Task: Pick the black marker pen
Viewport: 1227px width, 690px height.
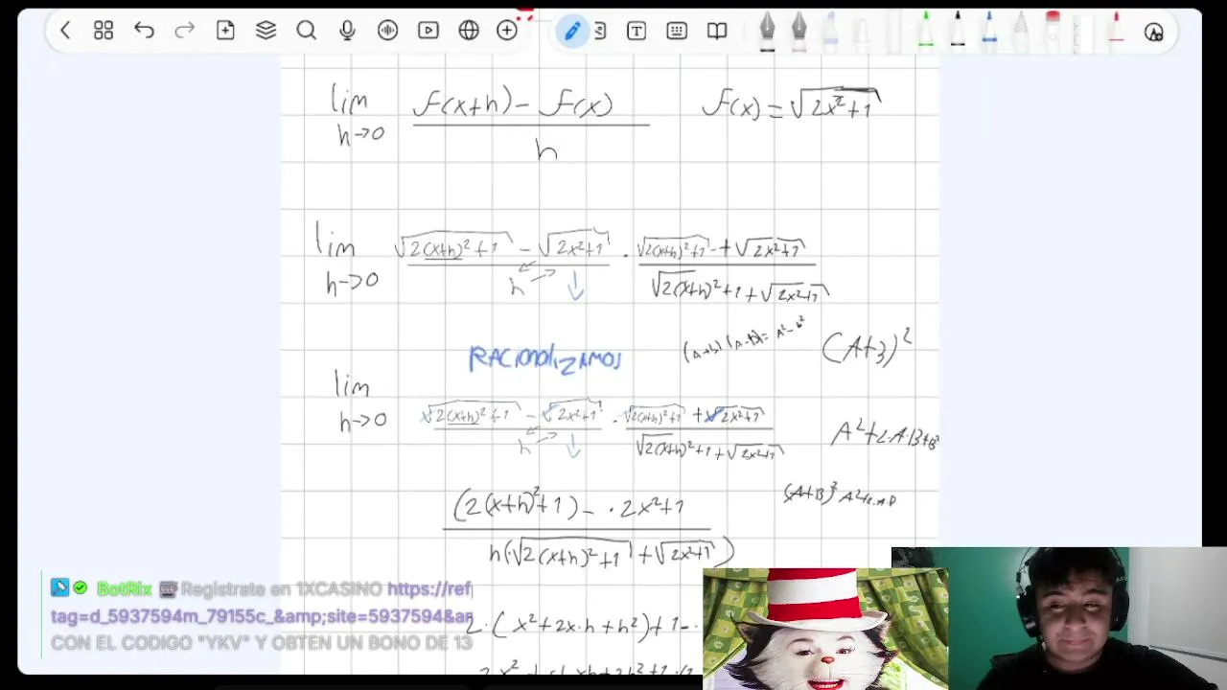Action: 957,31
